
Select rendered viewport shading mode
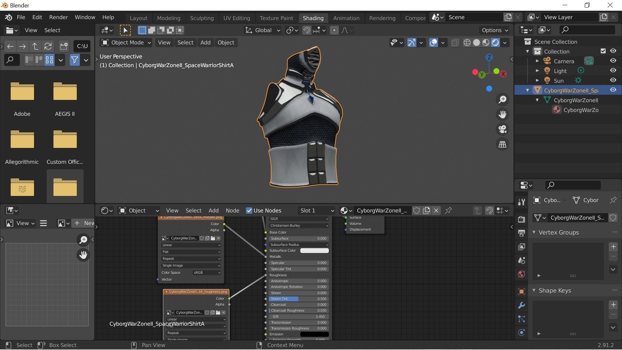(x=495, y=42)
